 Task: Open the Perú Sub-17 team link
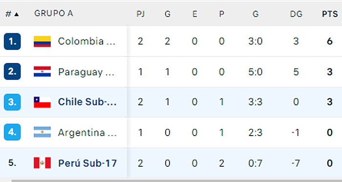87,163
